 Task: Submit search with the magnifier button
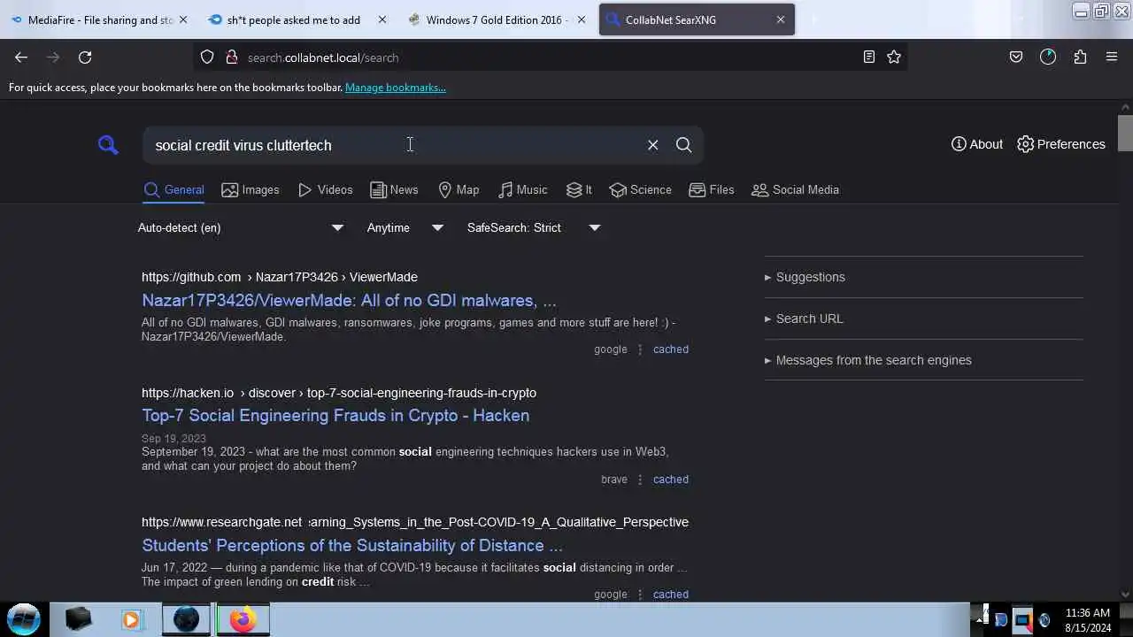tap(683, 145)
